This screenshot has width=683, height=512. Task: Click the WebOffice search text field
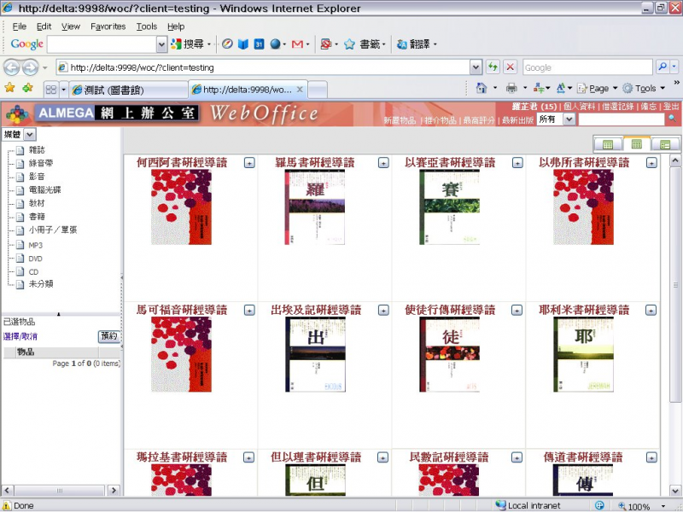622,119
